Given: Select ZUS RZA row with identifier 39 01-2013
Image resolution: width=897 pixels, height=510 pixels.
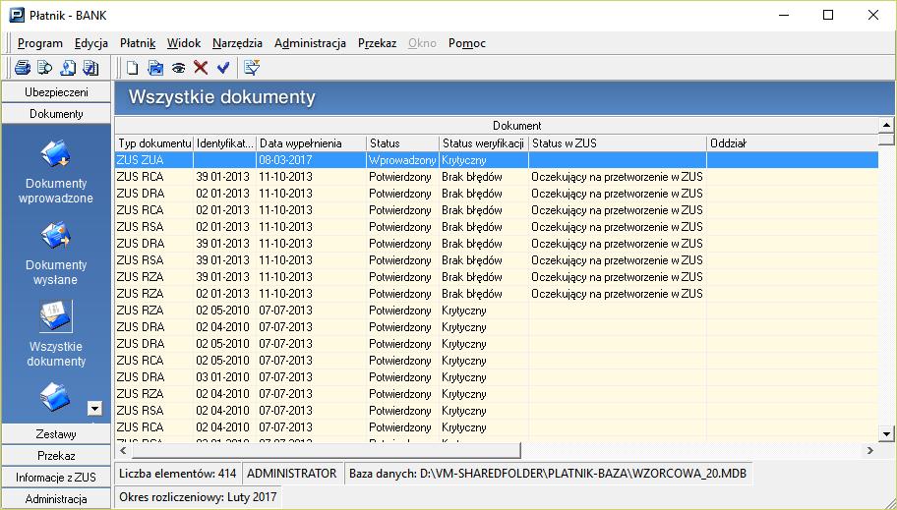Looking at the screenshot, I should click(497, 277).
